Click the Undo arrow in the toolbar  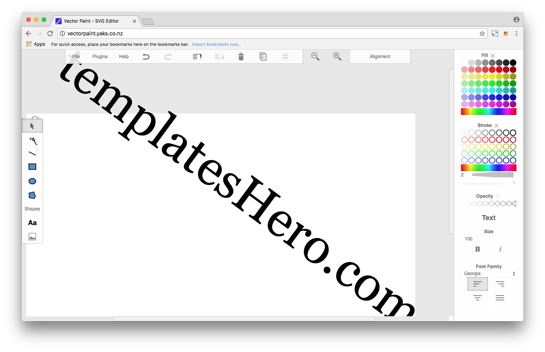click(x=146, y=56)
